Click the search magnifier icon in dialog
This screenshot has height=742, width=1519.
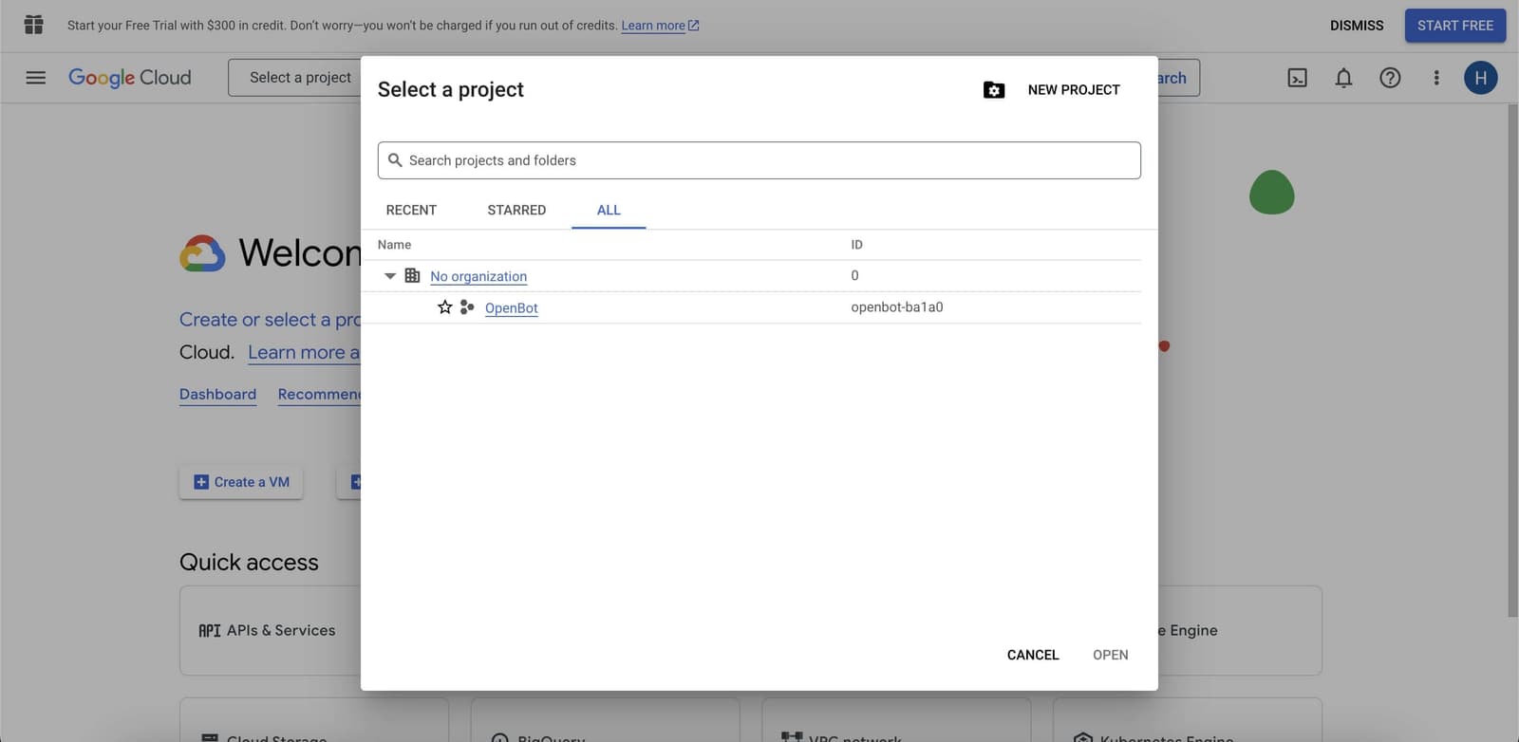395,160
